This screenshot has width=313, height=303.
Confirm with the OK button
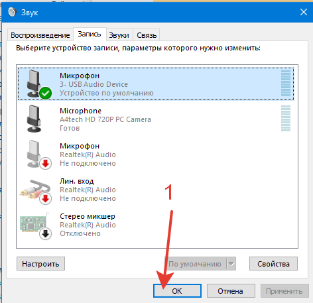pyautogui.click(x=177, y=291)
